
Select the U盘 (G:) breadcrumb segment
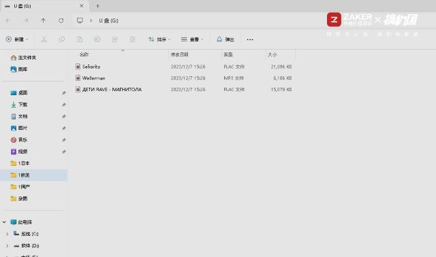point(108,20)
